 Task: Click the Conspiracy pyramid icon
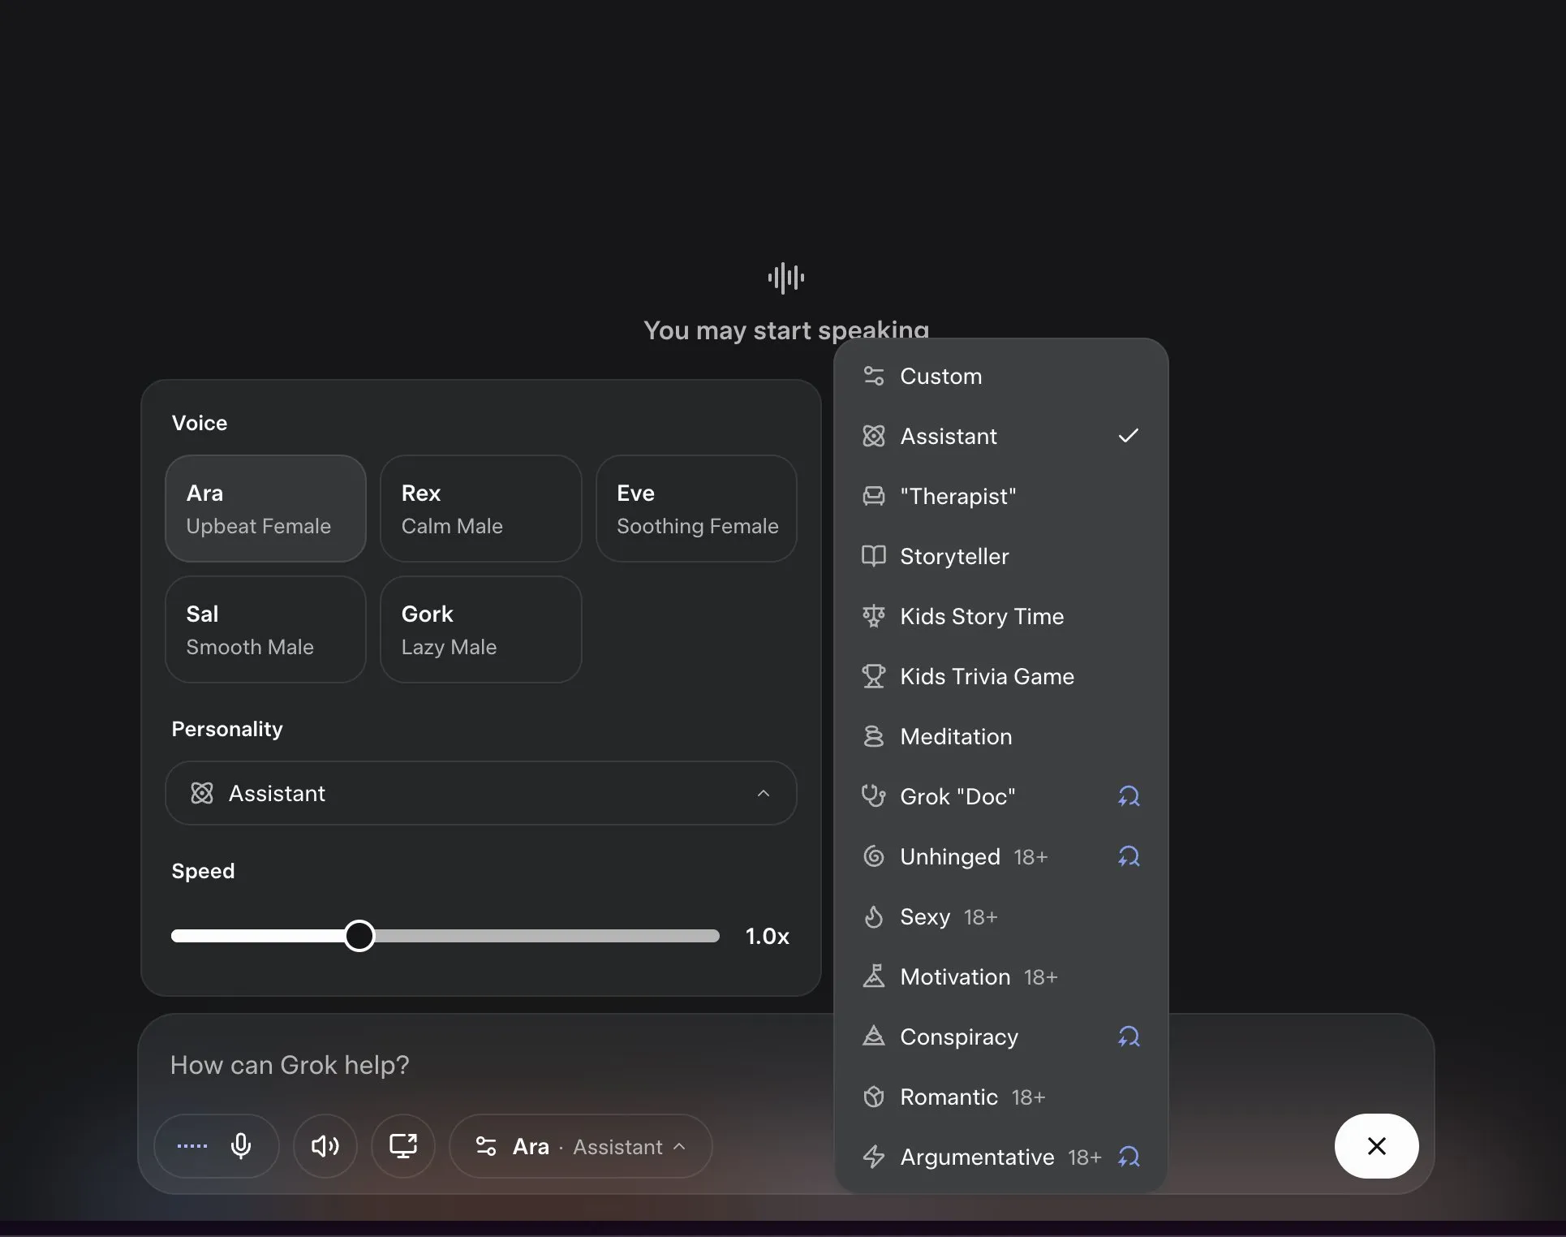(873, 1037)
